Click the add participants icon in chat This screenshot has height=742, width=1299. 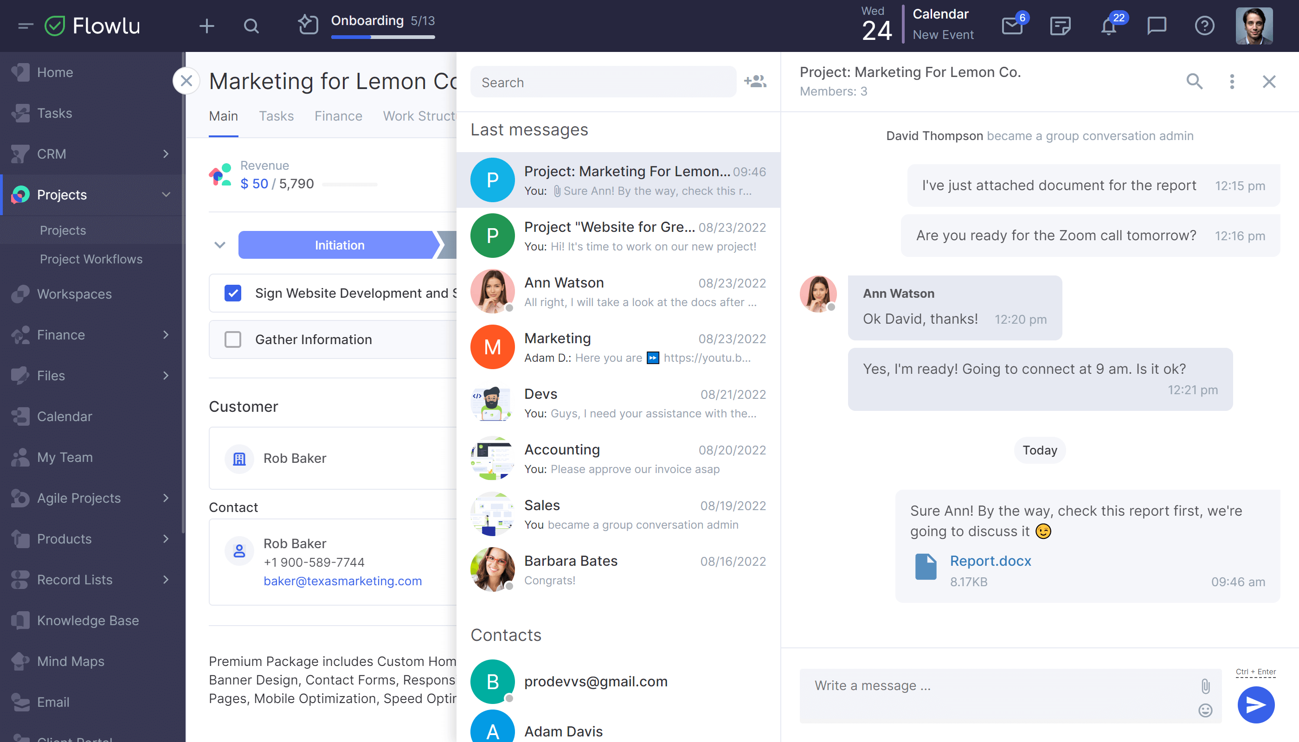tap(756, 81)
